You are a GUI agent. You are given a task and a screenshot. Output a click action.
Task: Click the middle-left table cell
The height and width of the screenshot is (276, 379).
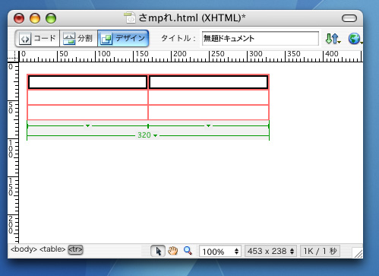pyautogui.click(x=87, y=97)
